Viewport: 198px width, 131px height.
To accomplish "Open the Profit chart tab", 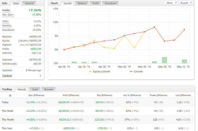I will pos(95,3).
